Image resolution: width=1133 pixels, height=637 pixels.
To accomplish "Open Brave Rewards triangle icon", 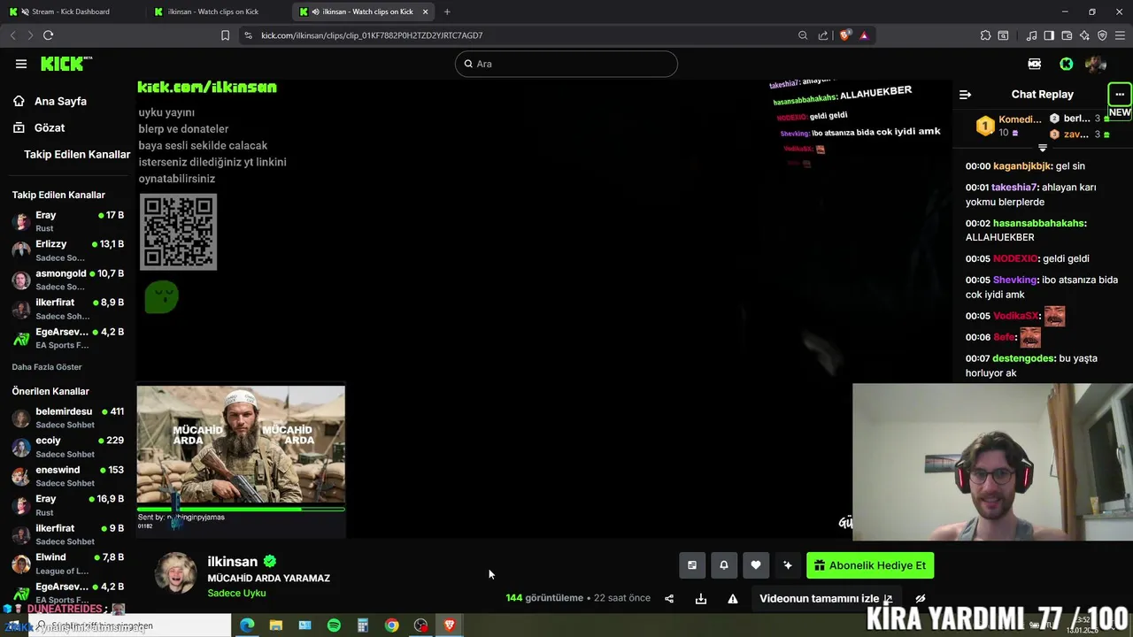I will (x=864, y=35).
